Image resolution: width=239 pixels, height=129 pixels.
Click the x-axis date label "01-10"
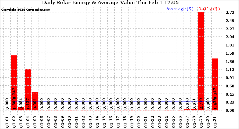(x=70, y=122)
